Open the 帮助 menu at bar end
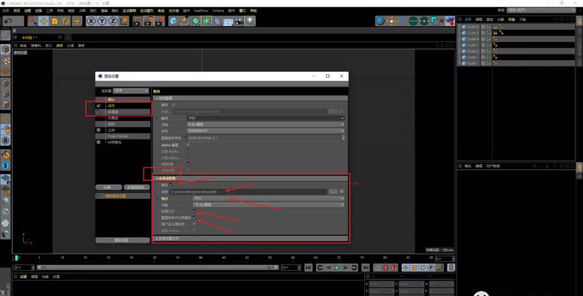This screenshot has width=583, height=296. 254,11
